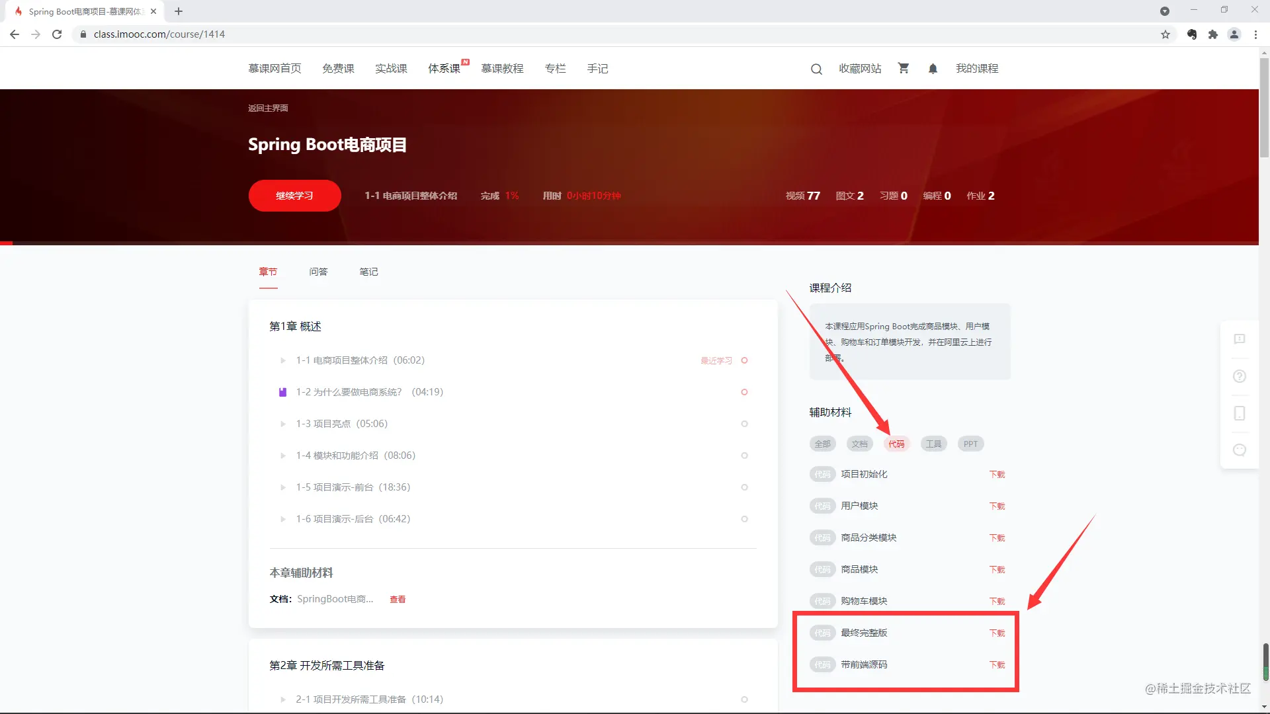1270x714 pixels.
Task: Open the browser extensions puzzle icon
Action: point(1213,34)
